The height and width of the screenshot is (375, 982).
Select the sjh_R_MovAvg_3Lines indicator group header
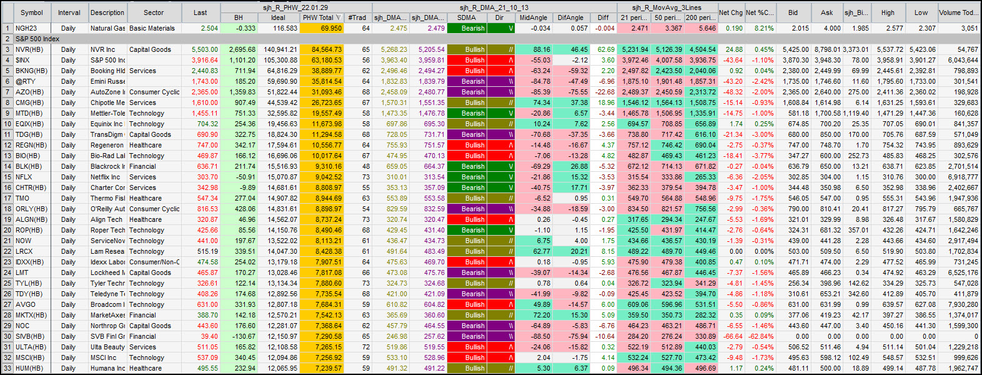tap(667, 7)
